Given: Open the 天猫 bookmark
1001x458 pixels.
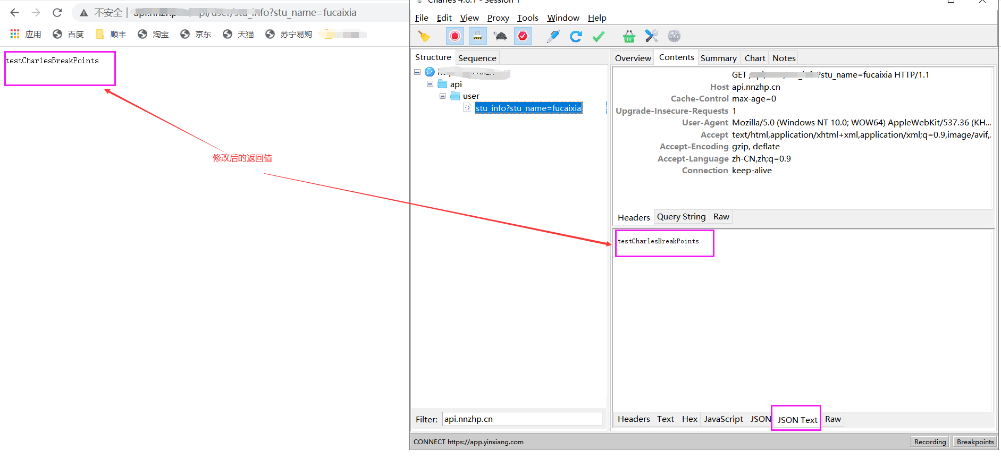Looking at the screenshot, I should 238,34.
